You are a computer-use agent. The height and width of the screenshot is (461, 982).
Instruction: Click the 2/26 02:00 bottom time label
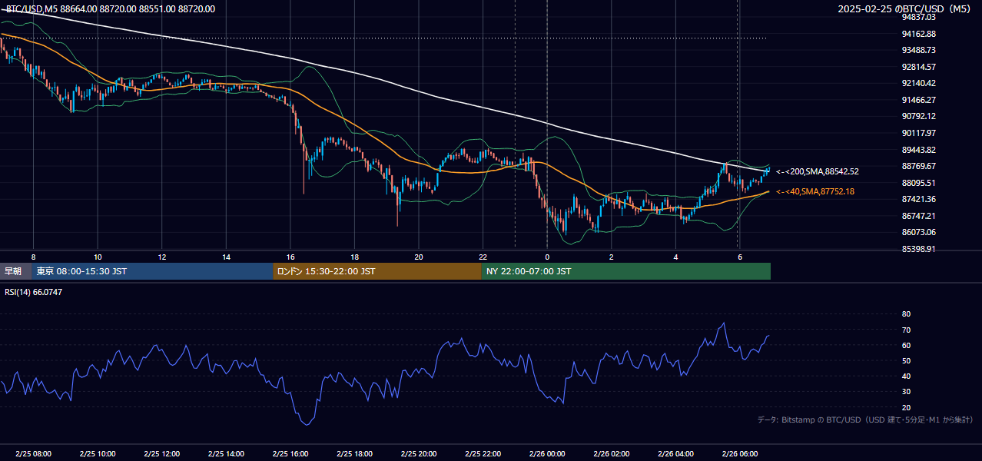point(611,454)
